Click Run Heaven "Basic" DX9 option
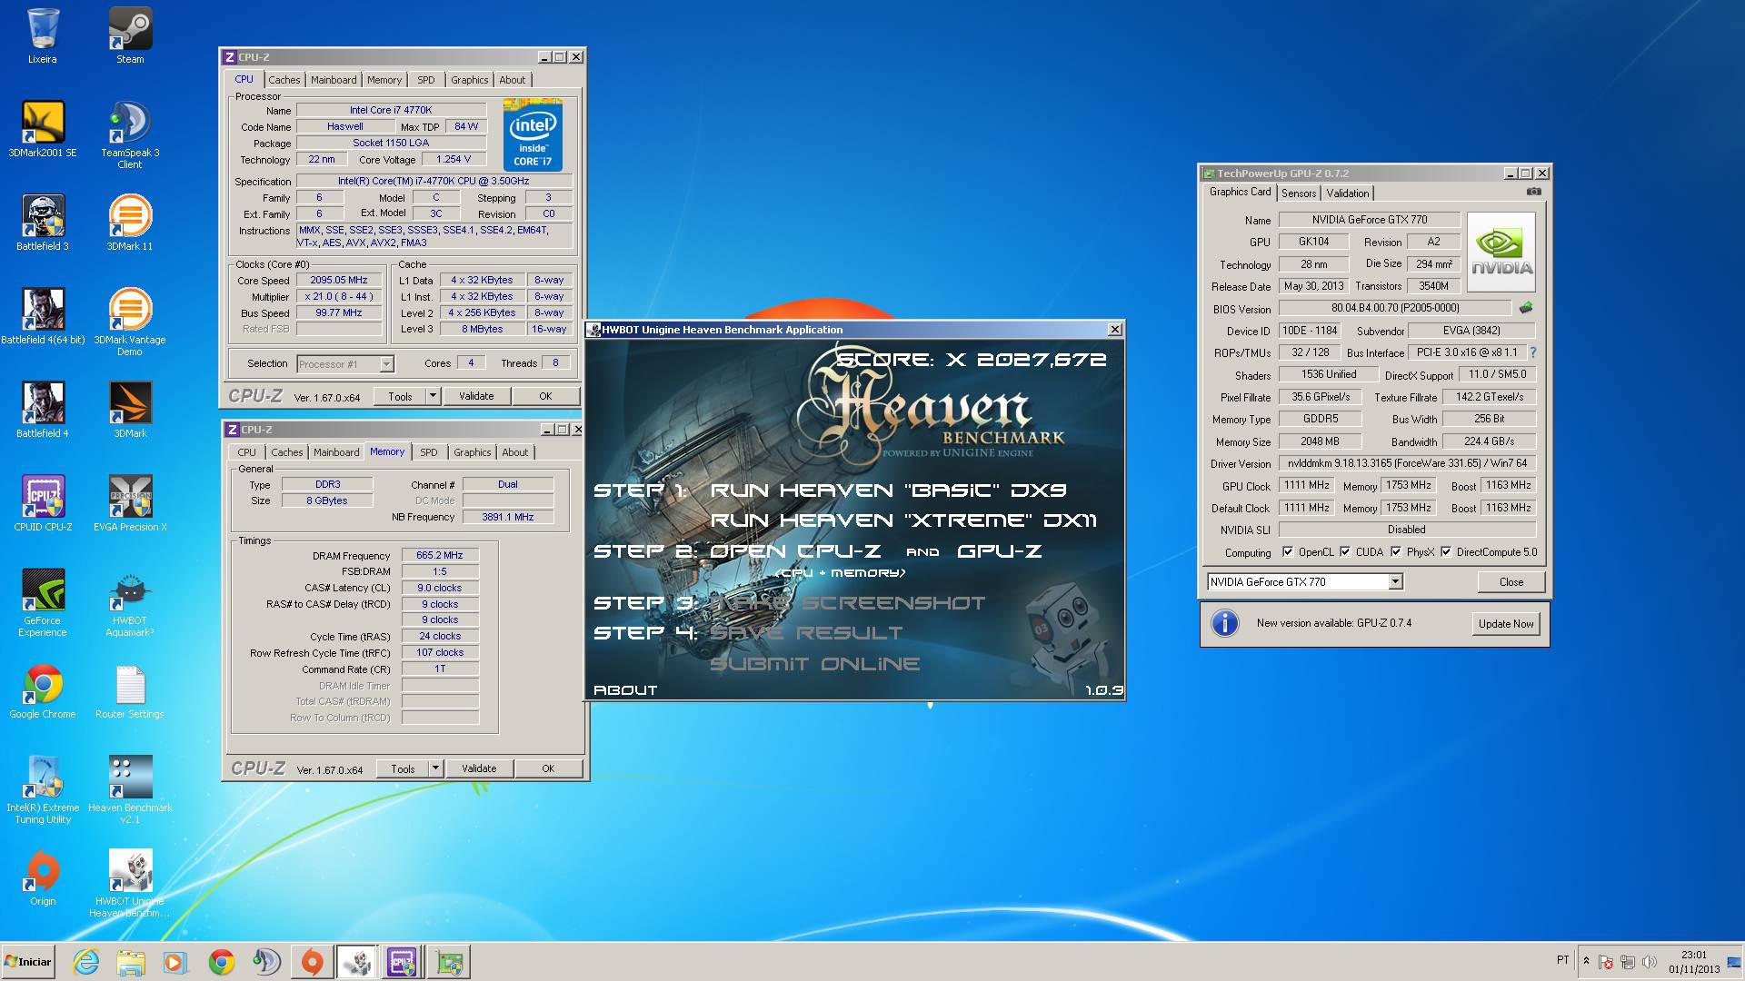The width and height of the screenshot is (1745, 981). click(x=888, y=490)
